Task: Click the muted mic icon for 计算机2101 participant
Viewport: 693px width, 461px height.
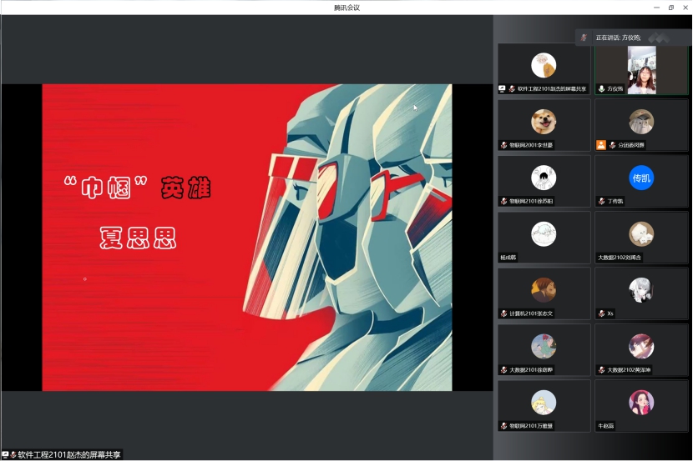Action: point(503,313)
